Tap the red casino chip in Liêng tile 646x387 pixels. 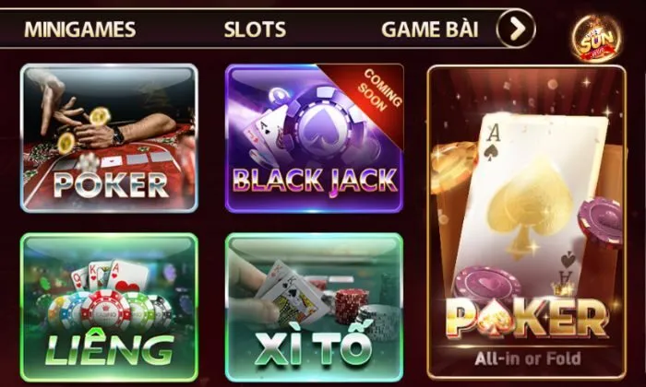point(106,311)
